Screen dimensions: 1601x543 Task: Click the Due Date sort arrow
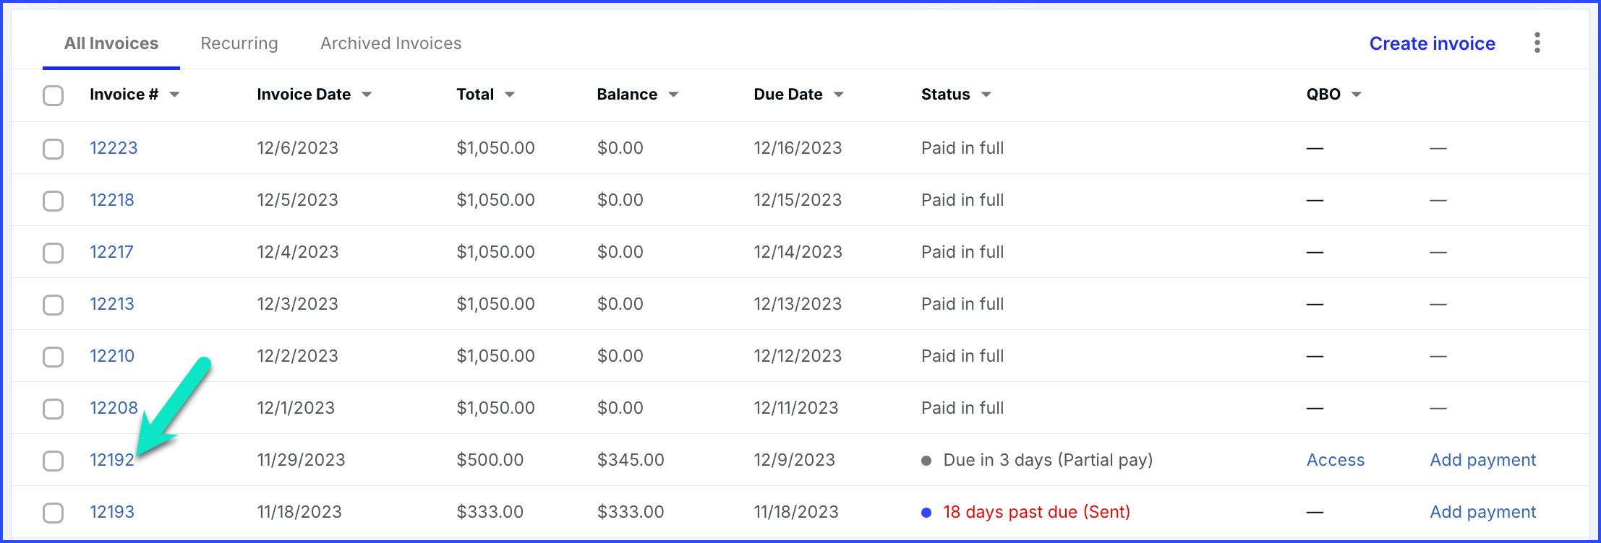click(x=839, y=95)
